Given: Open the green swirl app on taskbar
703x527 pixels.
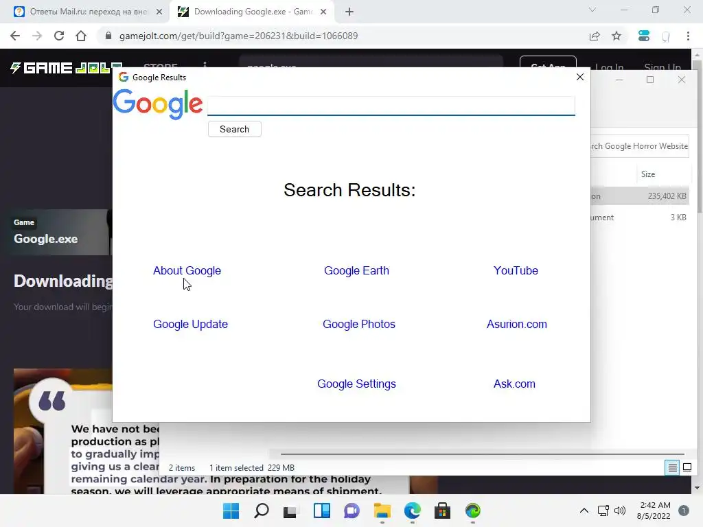Looking at the screenshot, I should click(x=472, y=511).
